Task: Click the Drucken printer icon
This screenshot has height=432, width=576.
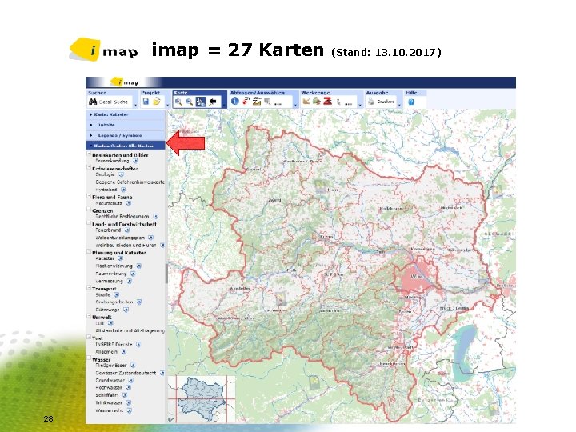Action: click(x=371, y=102)
